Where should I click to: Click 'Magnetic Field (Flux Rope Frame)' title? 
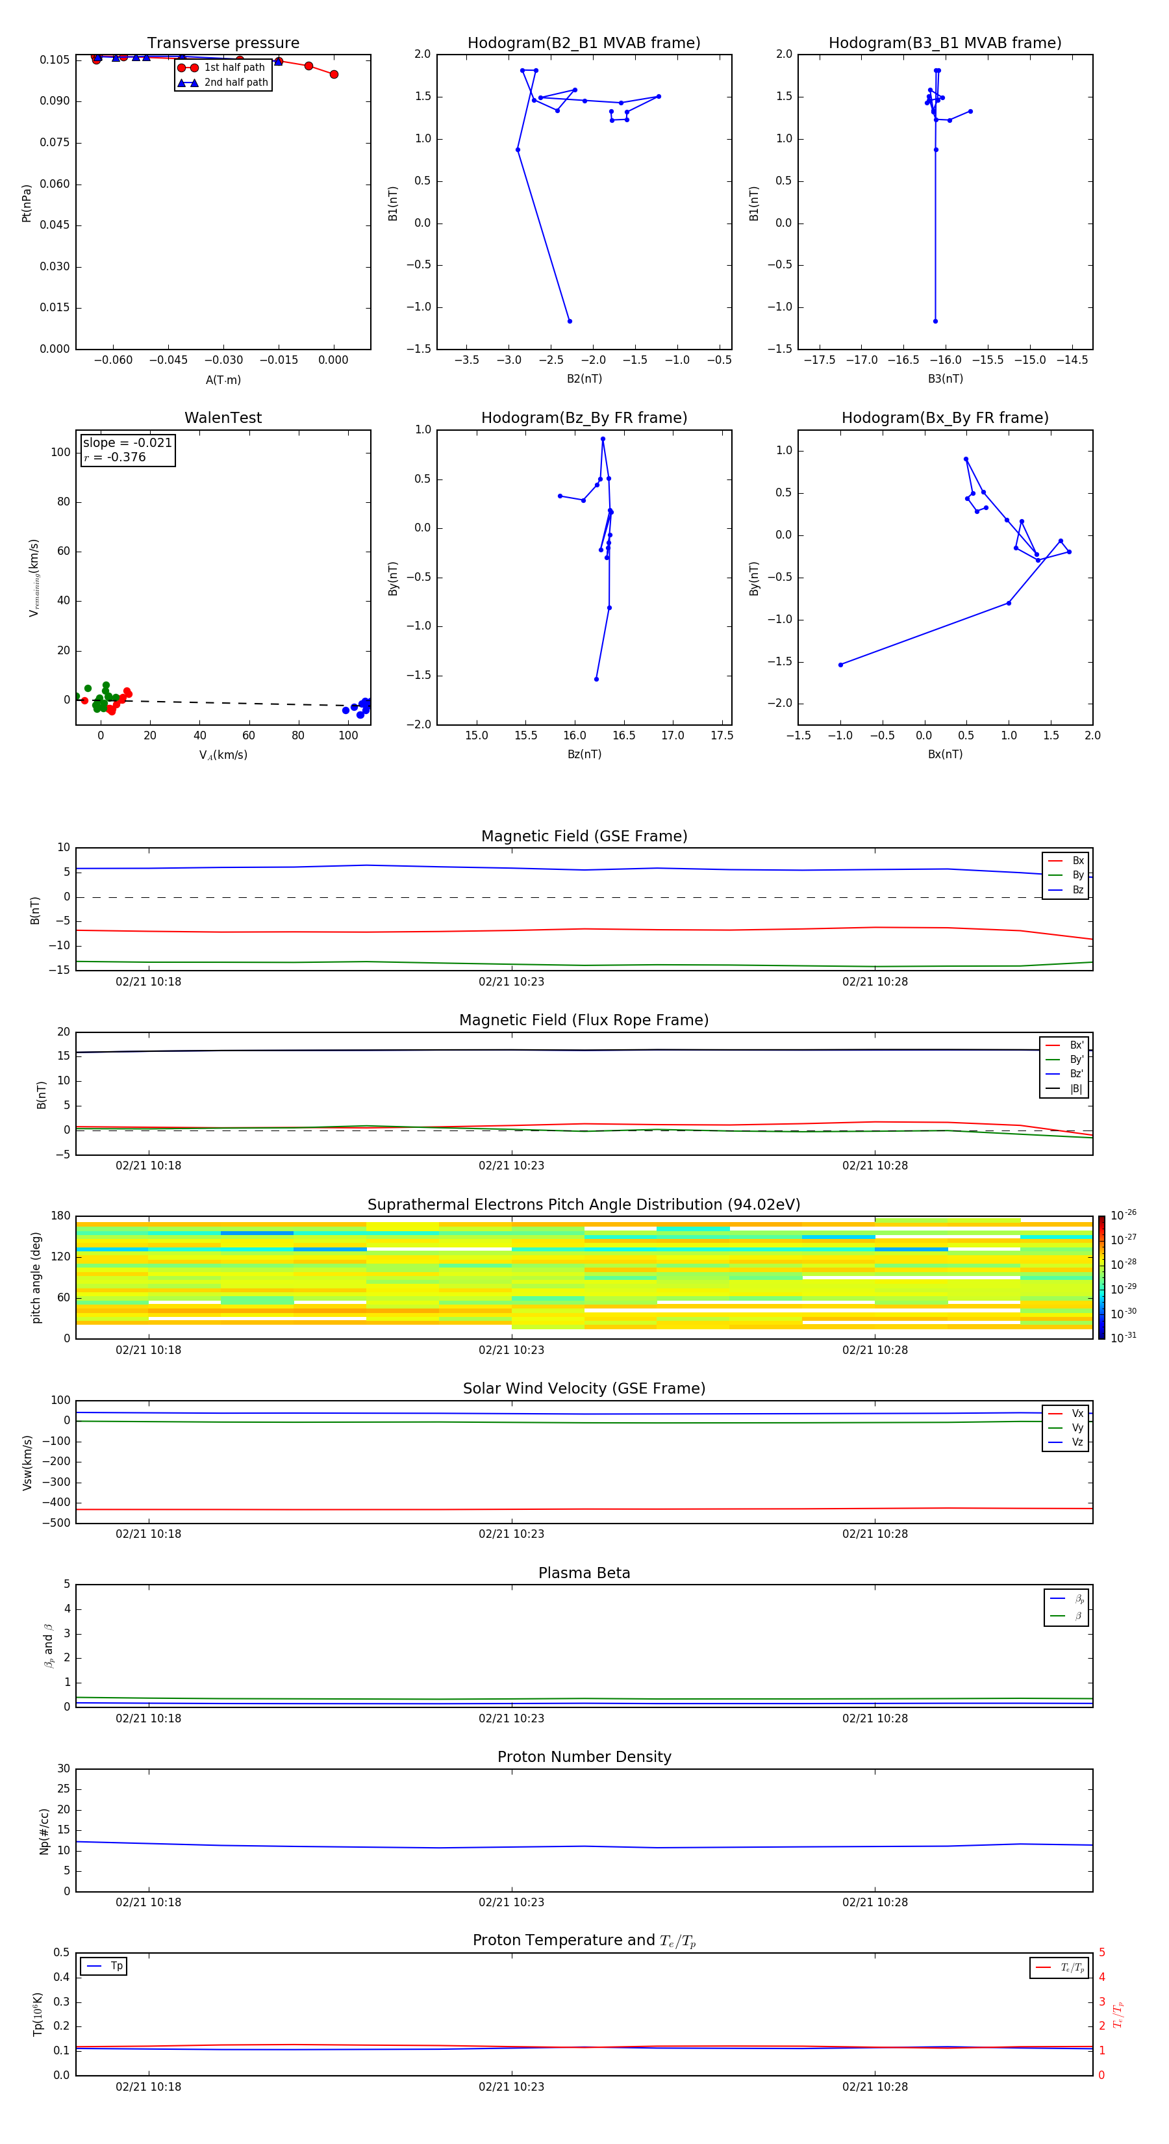584,1021
